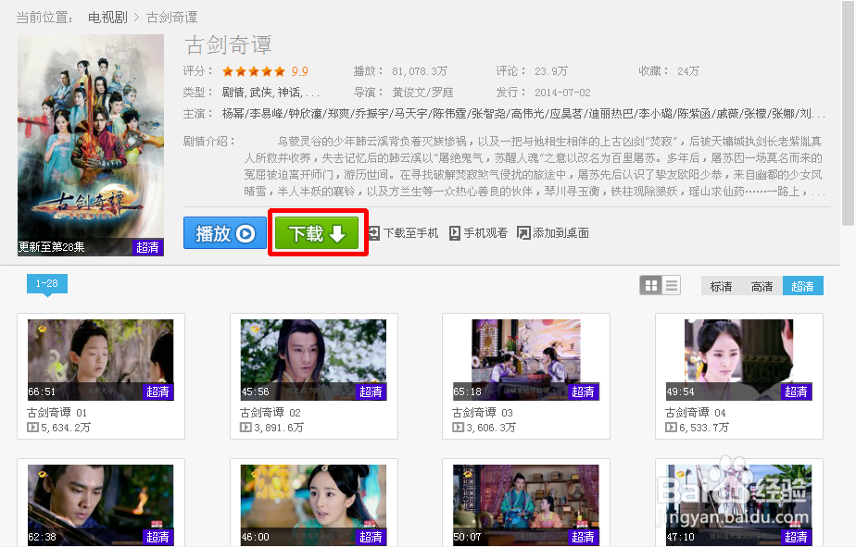The image size is (856, 547).
Task: Select 超清 quality tab
Action: (802, 286)
